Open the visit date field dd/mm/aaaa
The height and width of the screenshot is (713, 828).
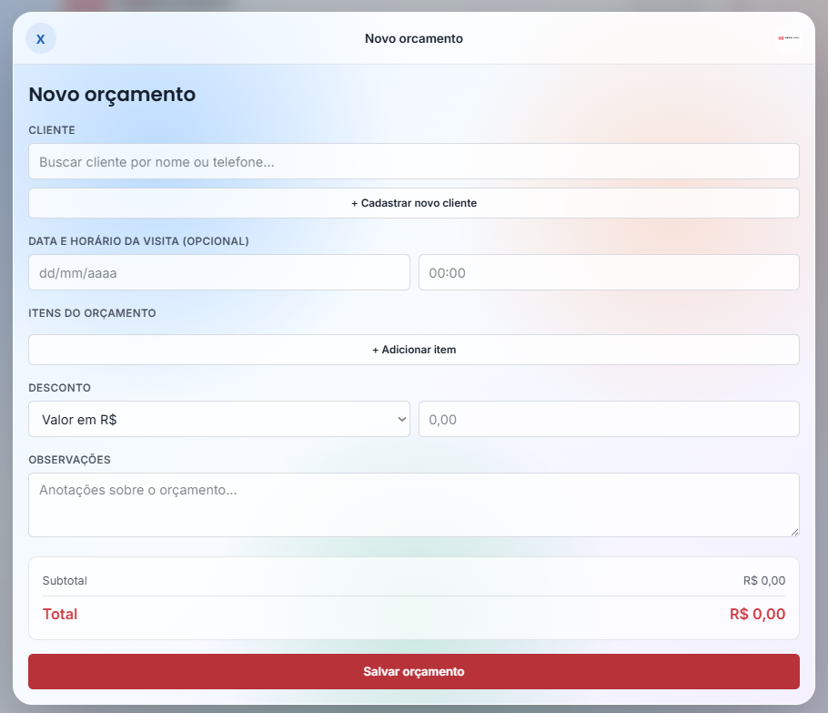coord(219,273)
